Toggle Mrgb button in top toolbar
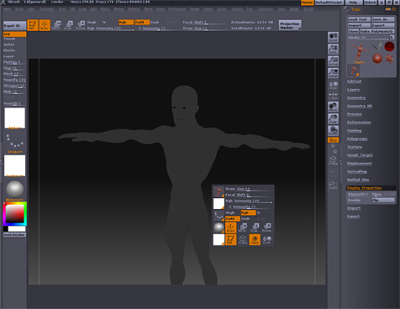The width and height of the screenshot is (400, 309). [x=92, y=22]
